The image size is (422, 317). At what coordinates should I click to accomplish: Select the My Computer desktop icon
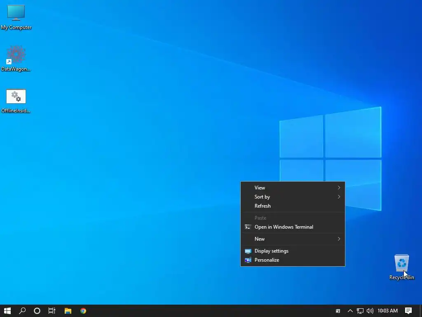16,17
